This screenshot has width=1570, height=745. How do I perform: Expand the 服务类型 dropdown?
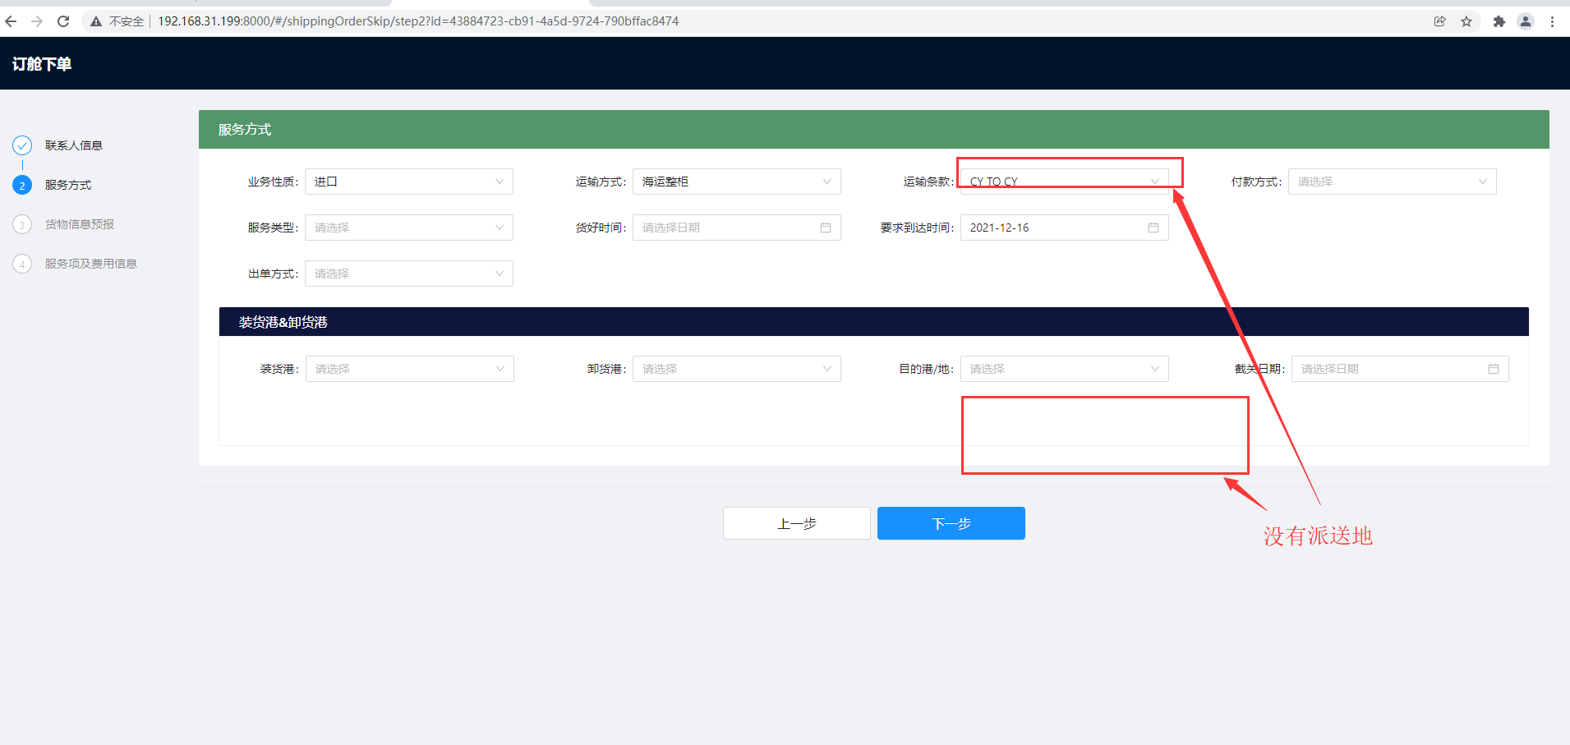click(x=408, y=228)
